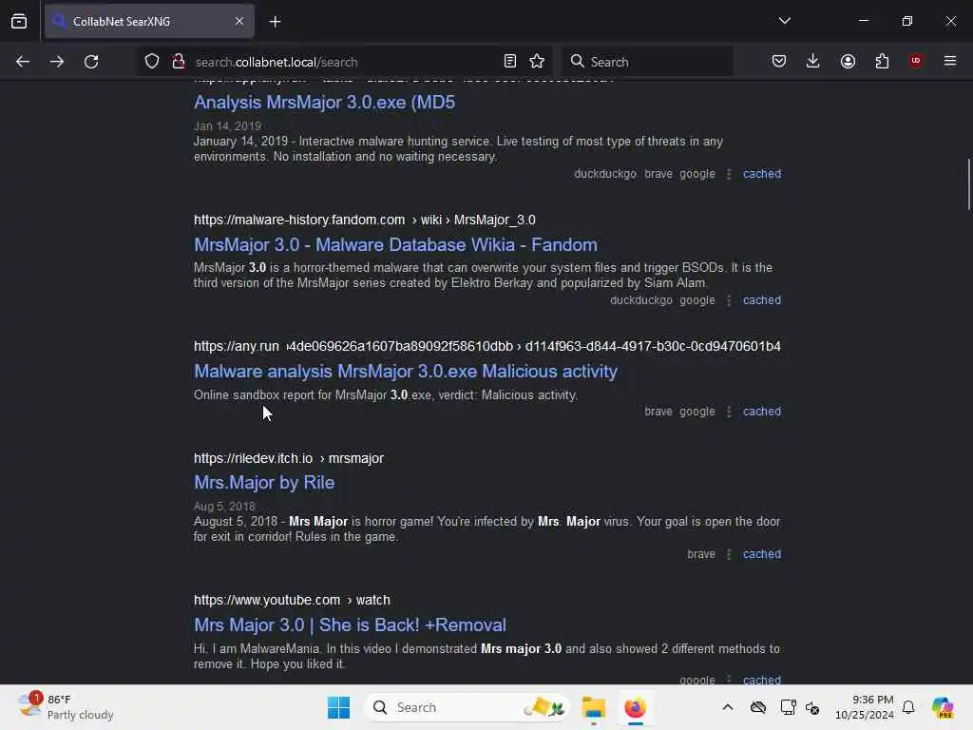Open Firefox View recent browsing icon
973x730 pixels.
click(x=19, y=22)
